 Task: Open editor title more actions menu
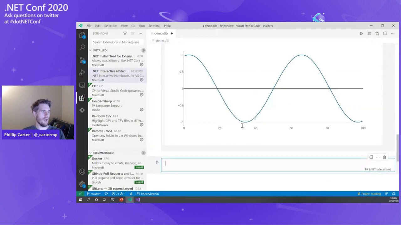tap(393, 33)
